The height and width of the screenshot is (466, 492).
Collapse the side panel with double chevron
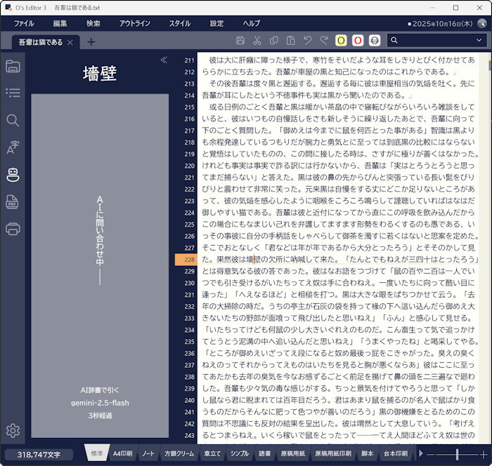(164, 60)
